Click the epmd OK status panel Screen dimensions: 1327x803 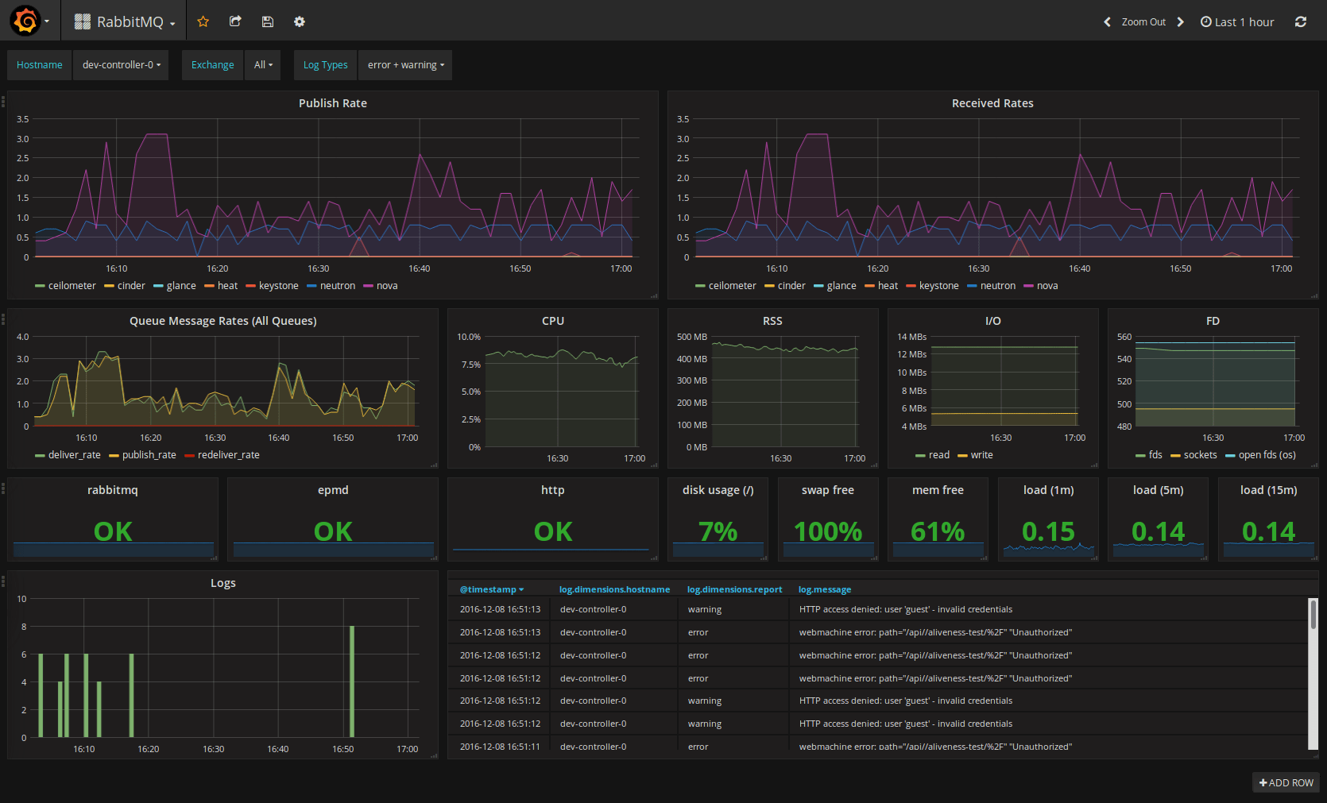coord(333,520)
